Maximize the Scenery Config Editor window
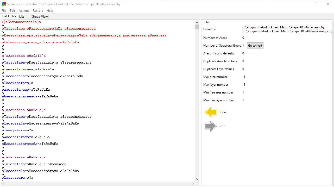This screenshot has width=334, height=187. [316, 4]
